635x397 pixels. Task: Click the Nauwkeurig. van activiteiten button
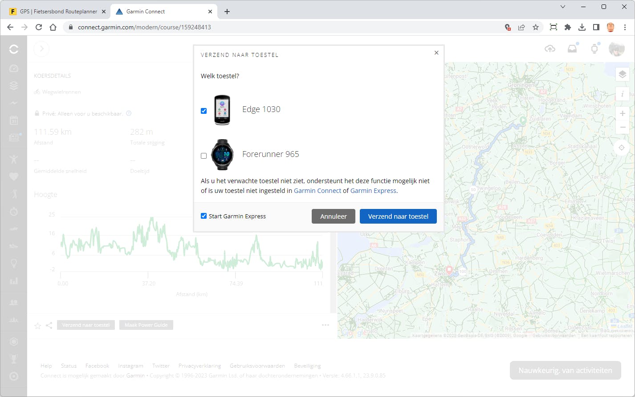tap(565, 370)
